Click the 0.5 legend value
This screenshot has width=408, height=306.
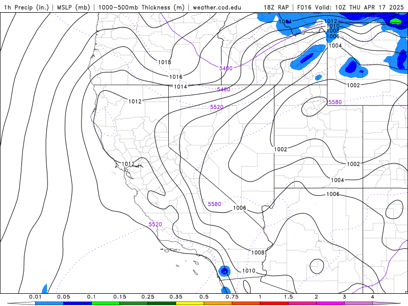pos(204,297)
